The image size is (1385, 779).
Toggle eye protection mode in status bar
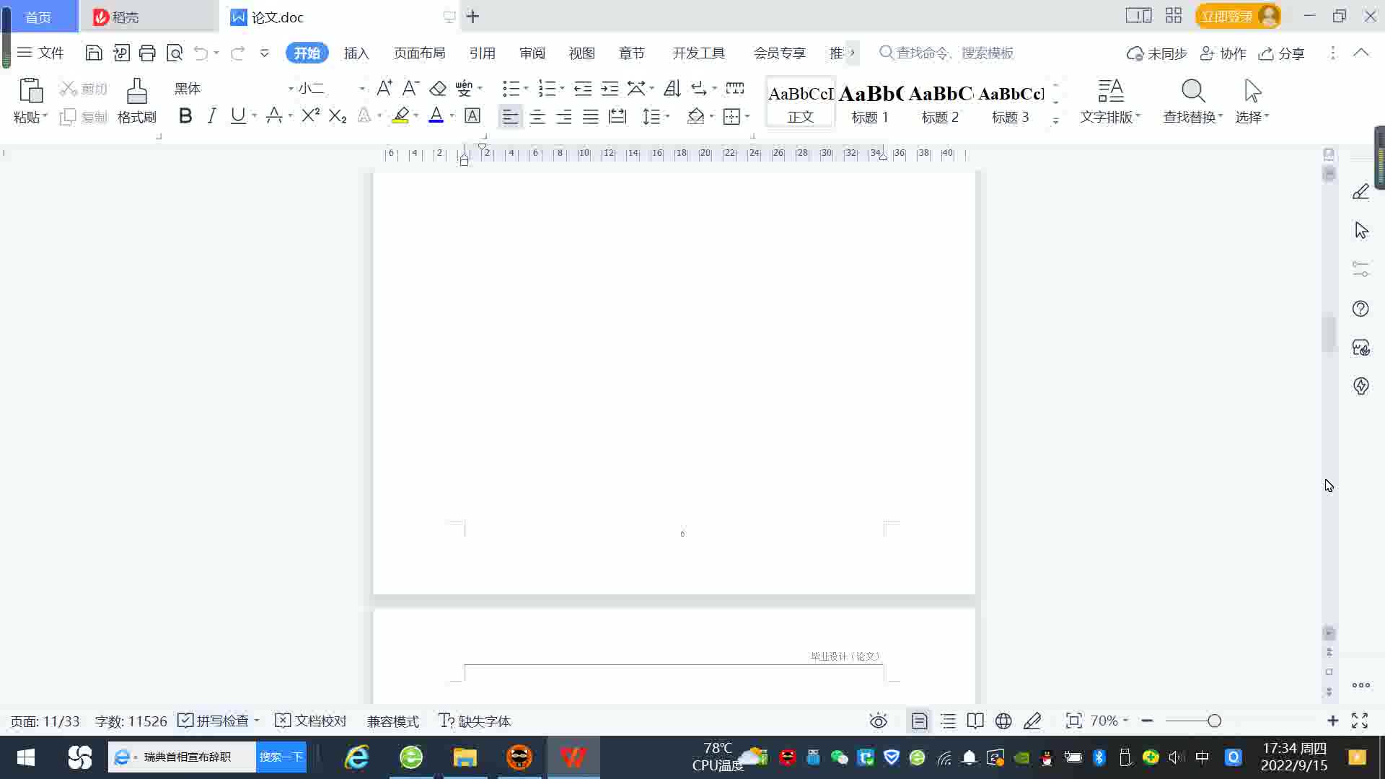pyautogui.click(x=878, y=721)
